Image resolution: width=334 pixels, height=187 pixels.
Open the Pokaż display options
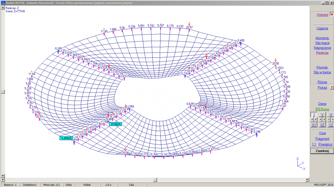click(x=322, y=88)
